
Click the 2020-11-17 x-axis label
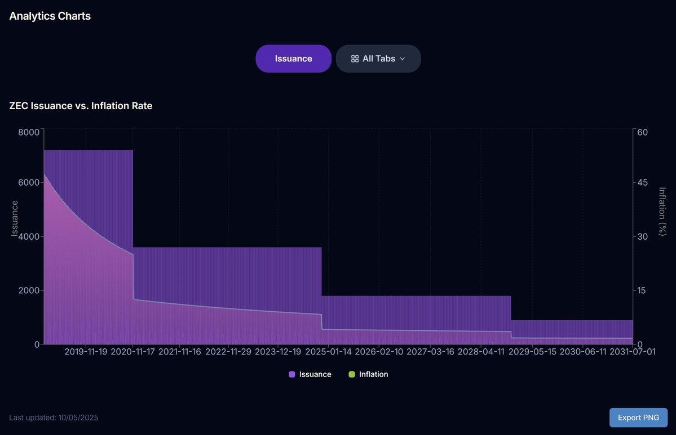(133, 352)
